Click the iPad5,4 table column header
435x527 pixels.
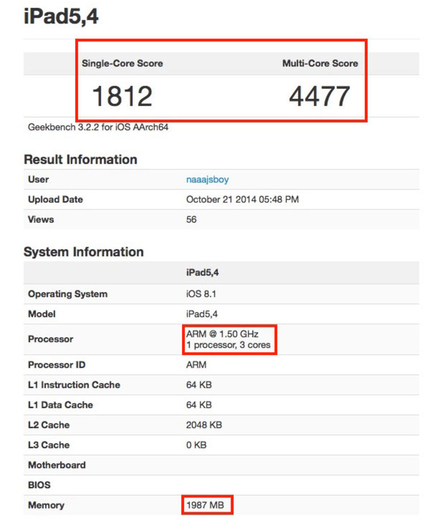tap(202, 272)
